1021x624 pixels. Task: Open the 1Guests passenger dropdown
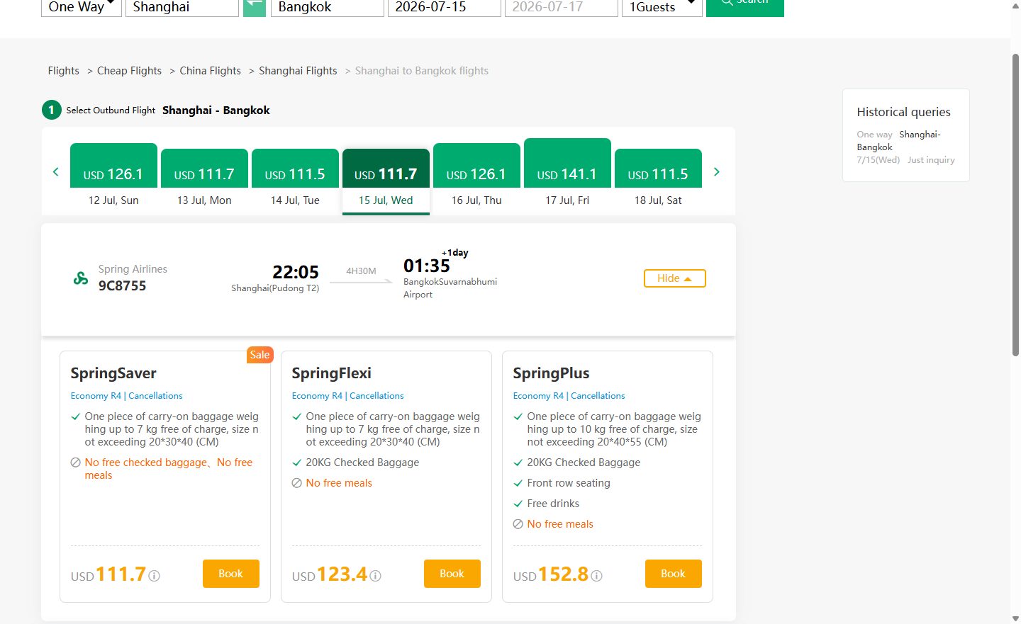[x=662, y=7]
